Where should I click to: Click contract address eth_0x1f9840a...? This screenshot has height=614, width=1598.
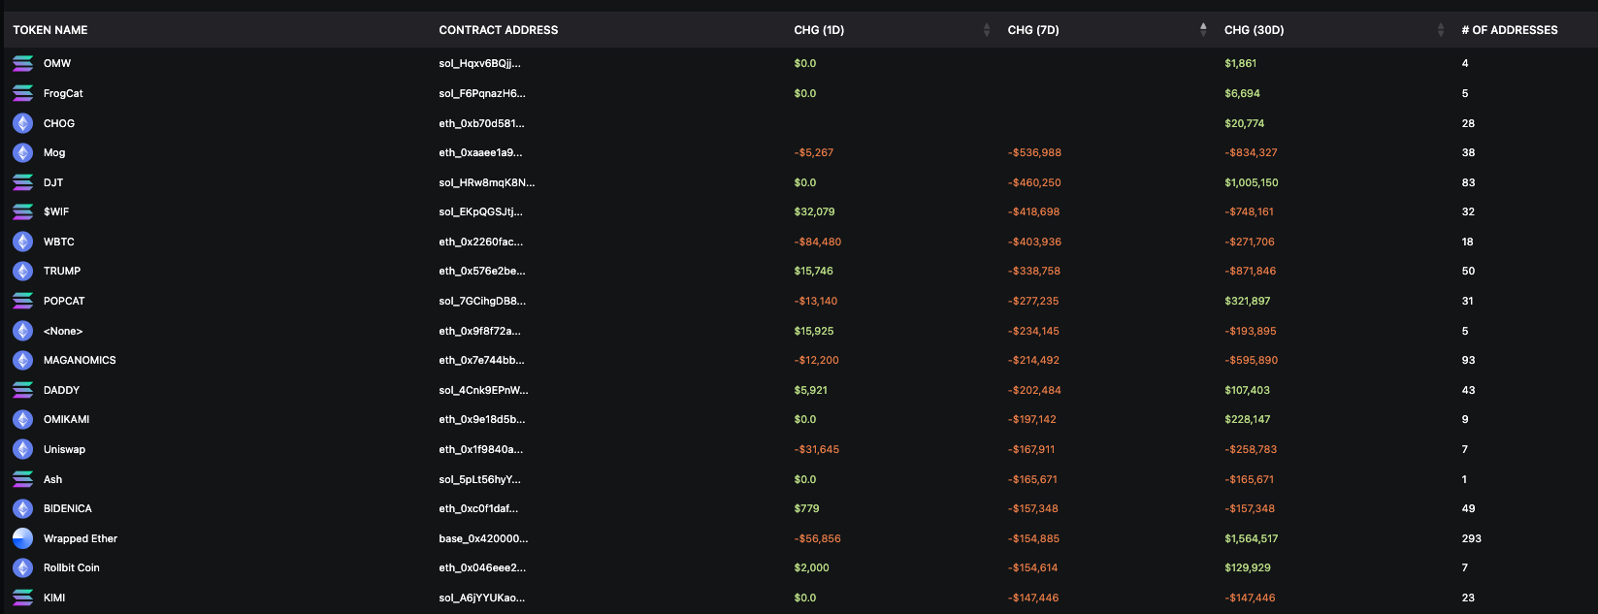pyautogui.click(x=480, y=450)
